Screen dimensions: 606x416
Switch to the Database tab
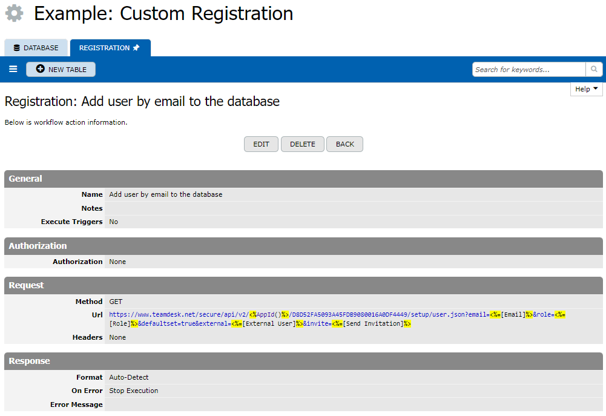click(36, 48)
